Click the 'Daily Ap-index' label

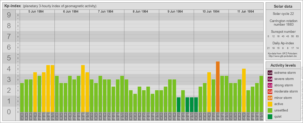tap(283, 43)
